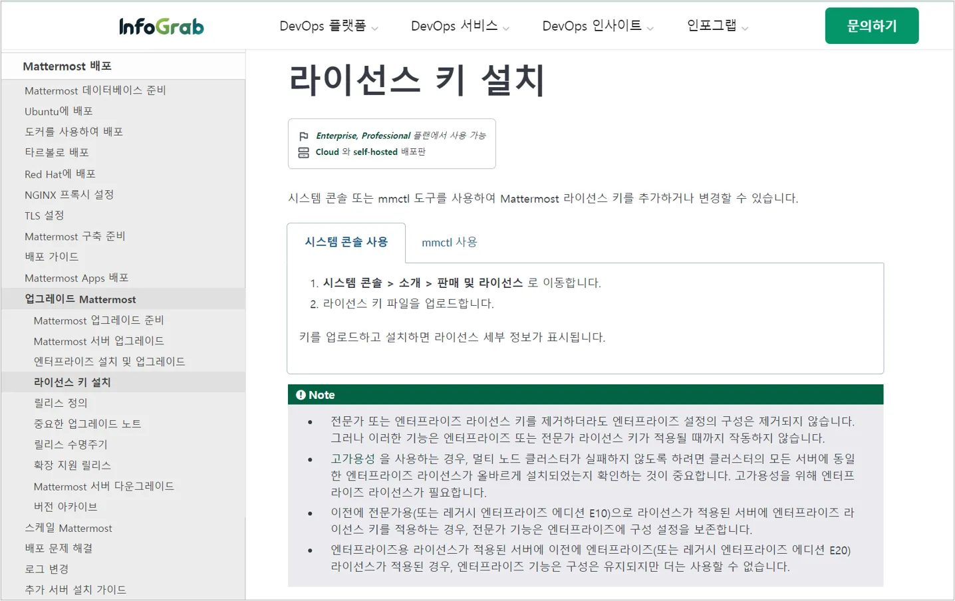The height and width of the screenshot is (601, 955).
Task: Select 타르볼로 배포 in sidebar
Action: (57, 152)
